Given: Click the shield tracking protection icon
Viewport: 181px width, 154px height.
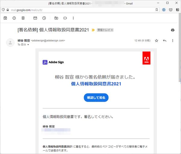Looking at the screenshot, I should click(x=3, y=10).
